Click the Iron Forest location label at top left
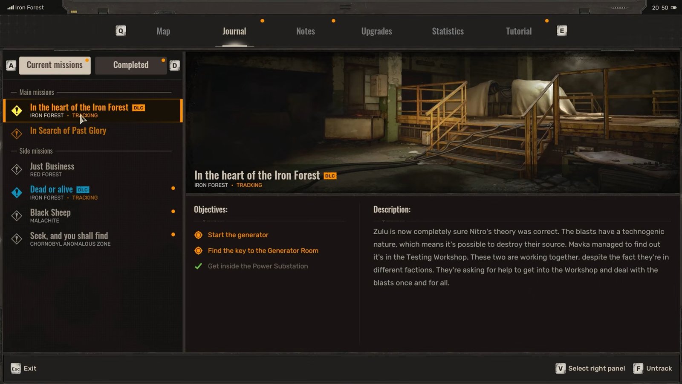682x384 pixels. tap(29, 7)
